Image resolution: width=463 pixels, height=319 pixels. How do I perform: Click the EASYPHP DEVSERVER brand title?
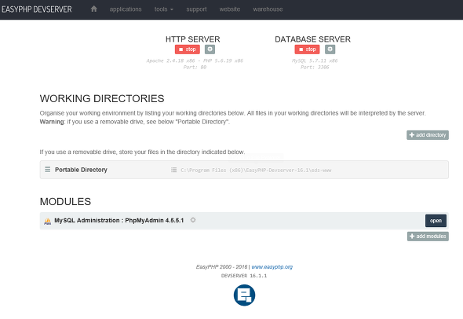pos(37,9)
